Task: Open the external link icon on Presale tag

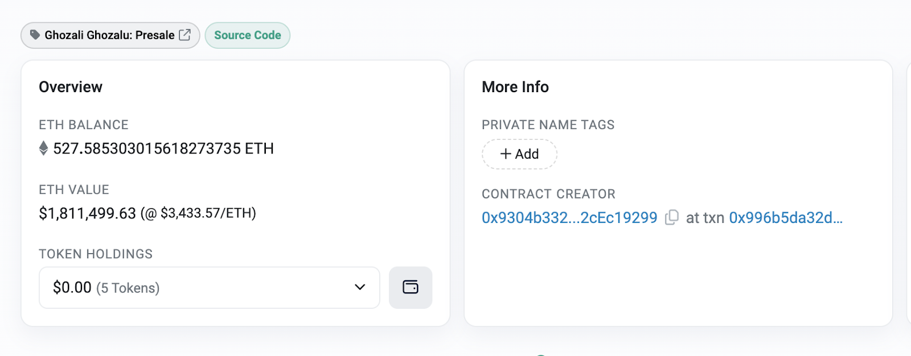Action: [x=184, y=35]
